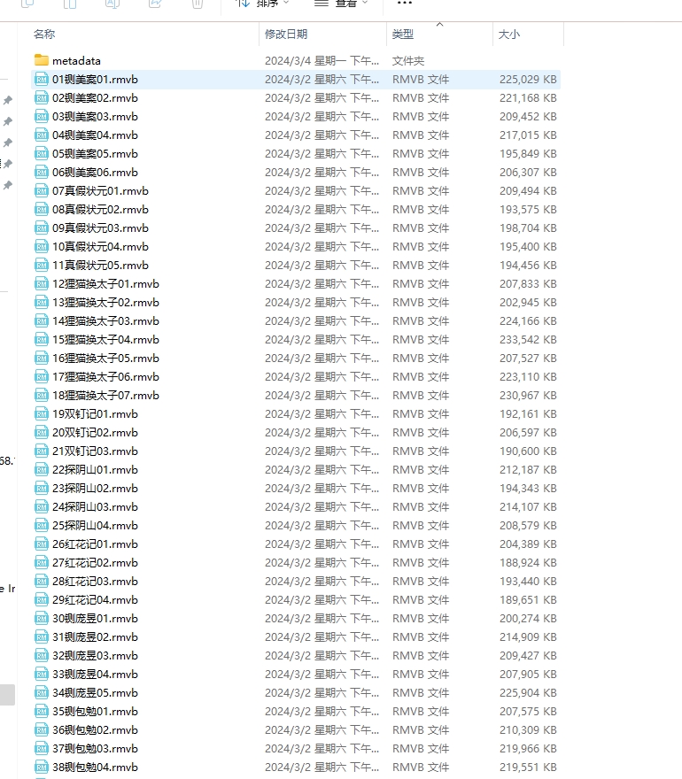
Task: Select file 33铡庞昱04.rmvb
Action: pos(95,675)
